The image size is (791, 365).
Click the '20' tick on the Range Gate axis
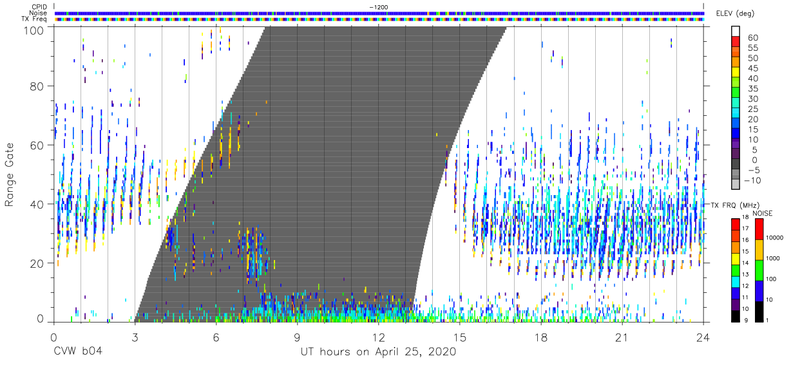click(x=37, y=263)
